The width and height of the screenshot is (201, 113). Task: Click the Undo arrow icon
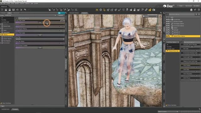[x=25, y=10]
